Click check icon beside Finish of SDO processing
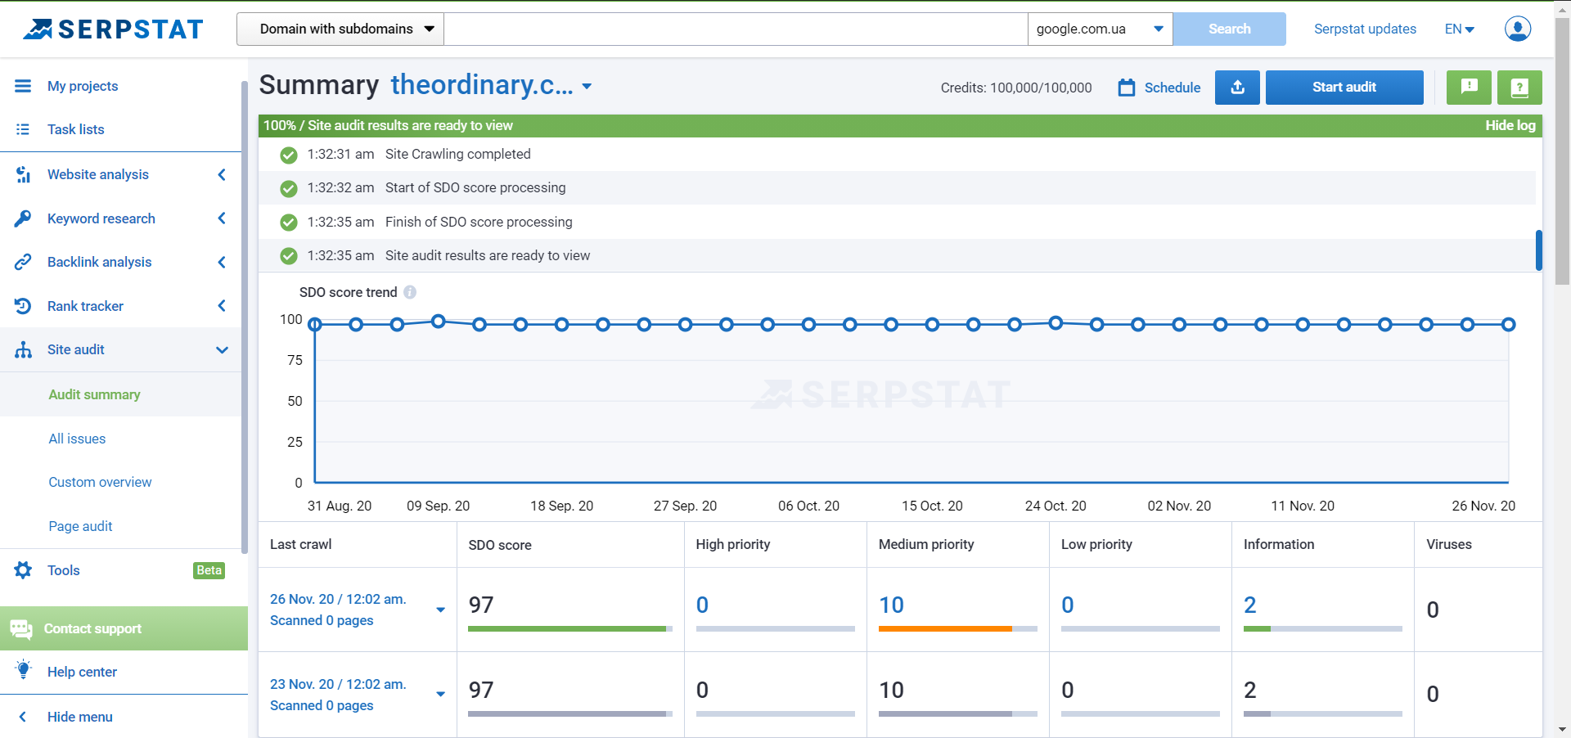 point(289,223)
